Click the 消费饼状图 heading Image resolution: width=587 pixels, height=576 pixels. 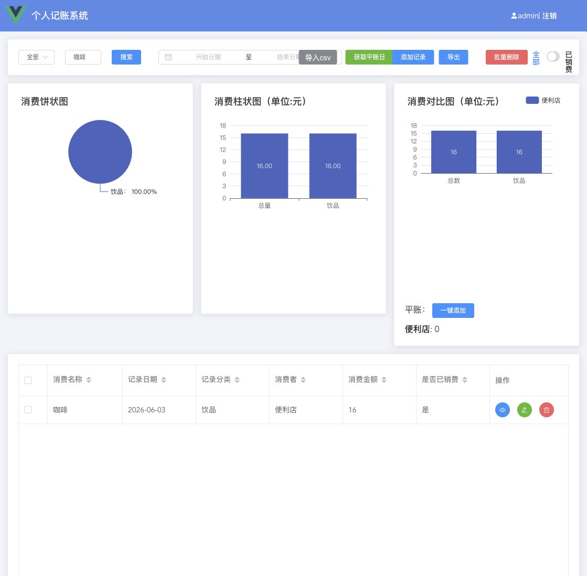coord(45,101)
